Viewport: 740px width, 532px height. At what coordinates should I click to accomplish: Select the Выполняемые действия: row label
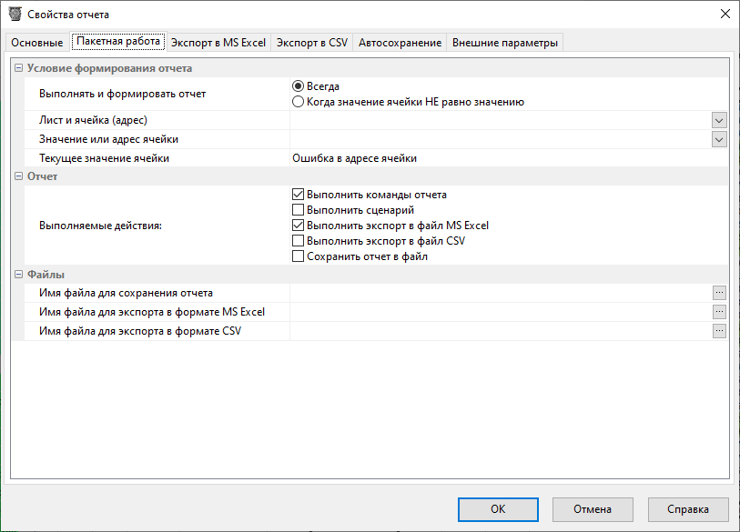[x=100, y=226]
